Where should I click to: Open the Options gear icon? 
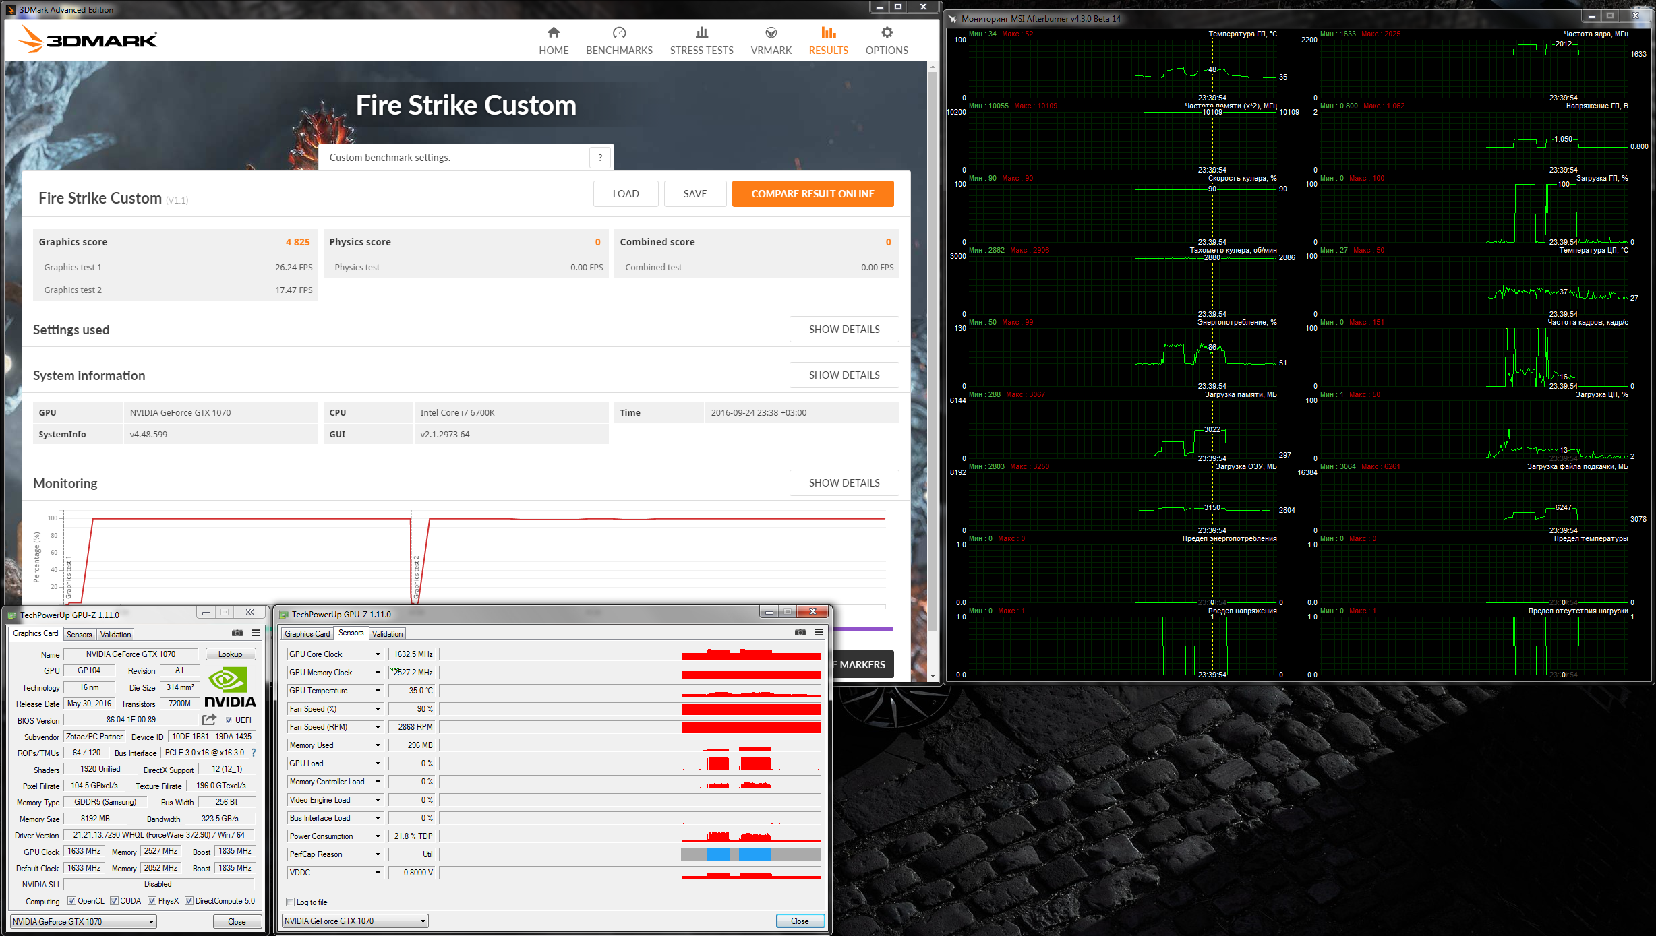click(887, 33)
